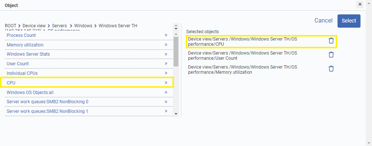Select the CPU list entry

[11, 83]
